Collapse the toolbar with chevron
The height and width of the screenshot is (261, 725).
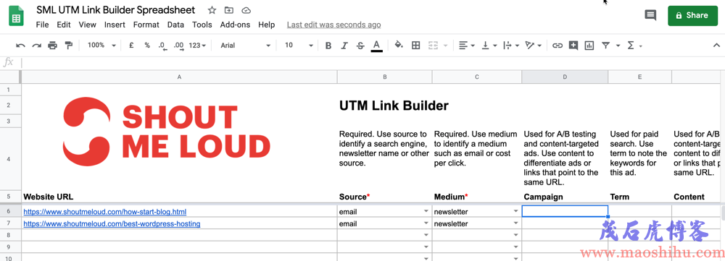point(717,46)
